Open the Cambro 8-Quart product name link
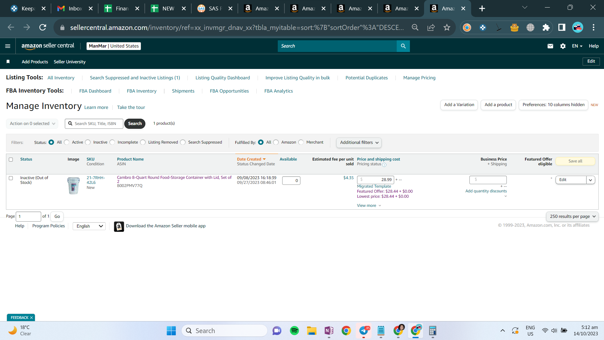Screen dimensions: 604x340 [x=174, y=179]
